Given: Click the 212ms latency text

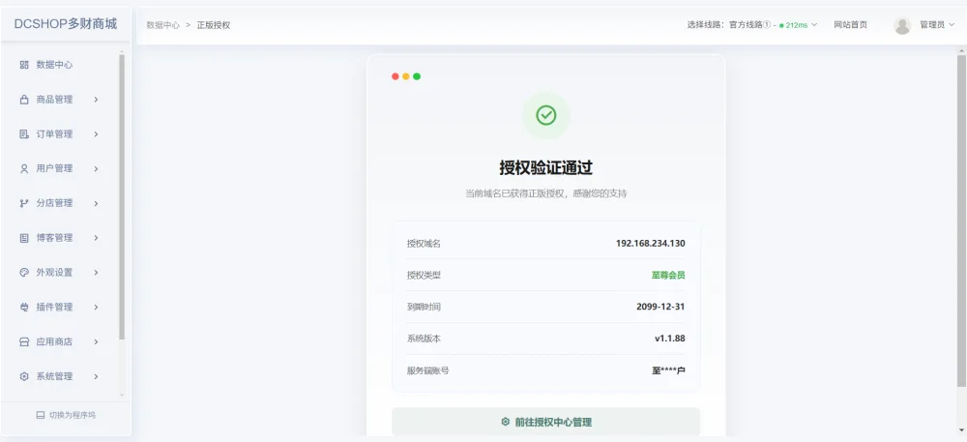Looking at the screenshot, I should [796, 25].
